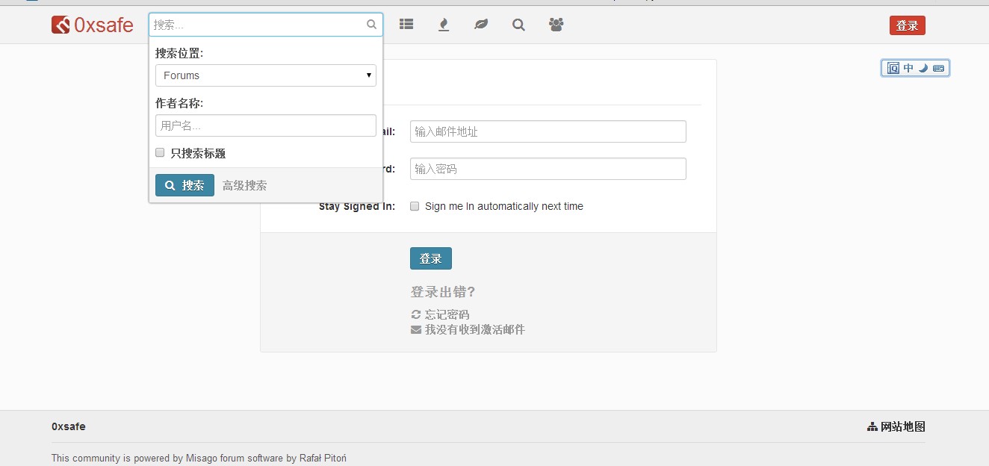Click the magnifier inside the search box
The height and width of the screenshot is (466, 989).
[x=371, y=25]
